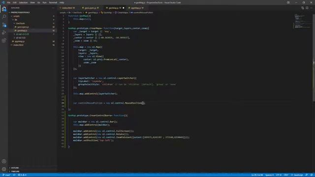Open the notifications bell in status bar
This screenshot has height=177, width=315.
coord(312,175)
